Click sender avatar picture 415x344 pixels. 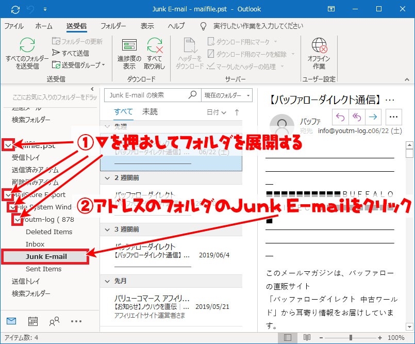click(x=282, y=125)
